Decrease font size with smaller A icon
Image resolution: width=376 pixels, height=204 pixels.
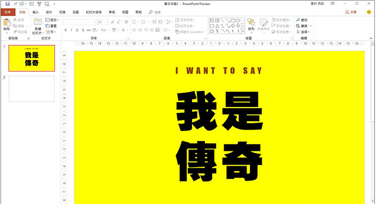118,22
